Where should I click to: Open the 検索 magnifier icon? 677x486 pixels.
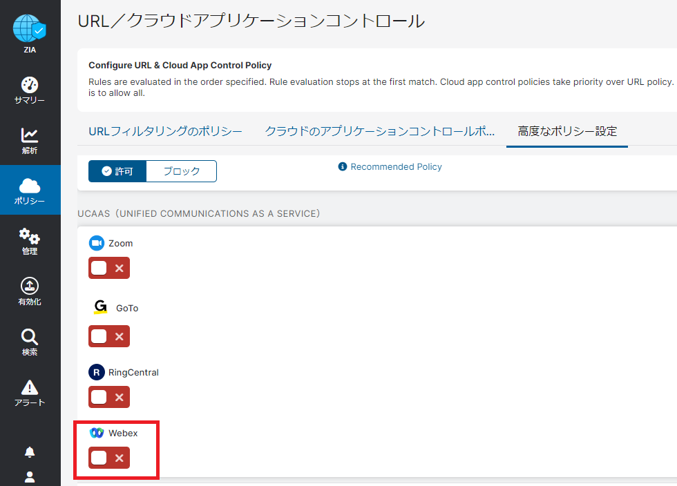(29, 337)
